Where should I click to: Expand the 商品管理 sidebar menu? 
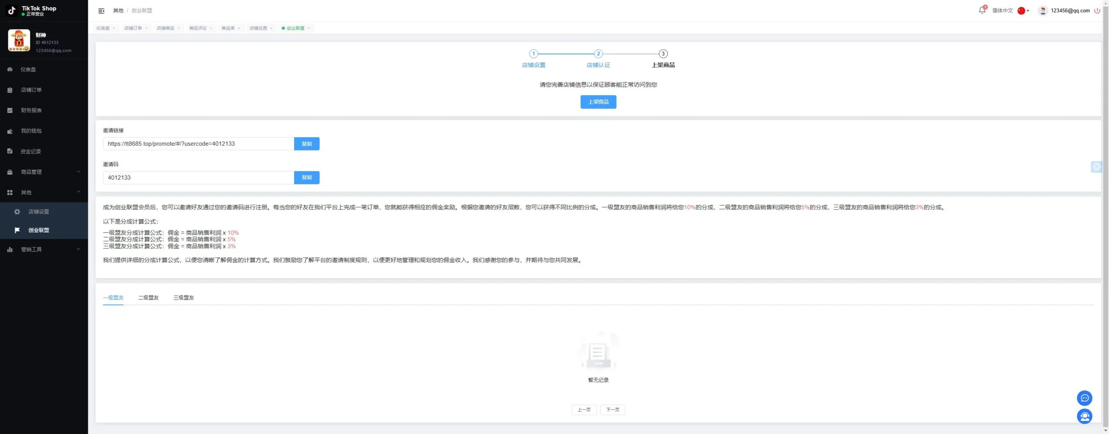tap(44, 172)
